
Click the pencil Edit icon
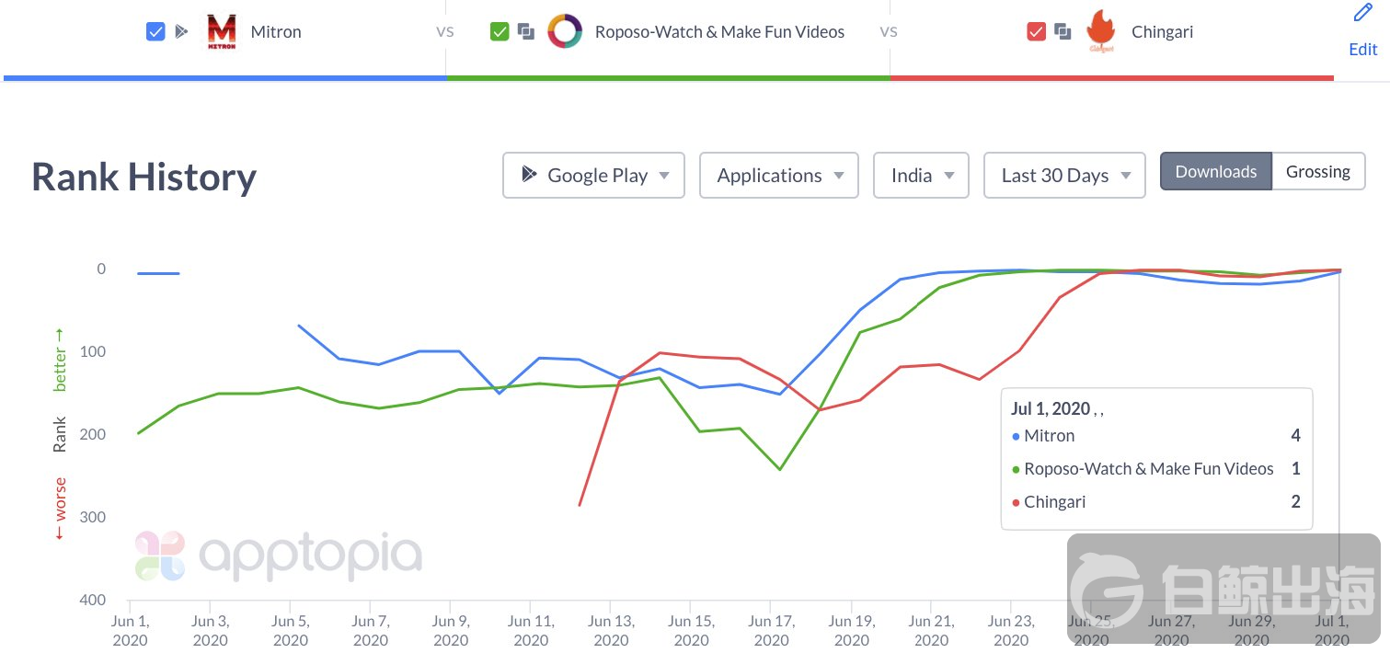[1362, 14]
